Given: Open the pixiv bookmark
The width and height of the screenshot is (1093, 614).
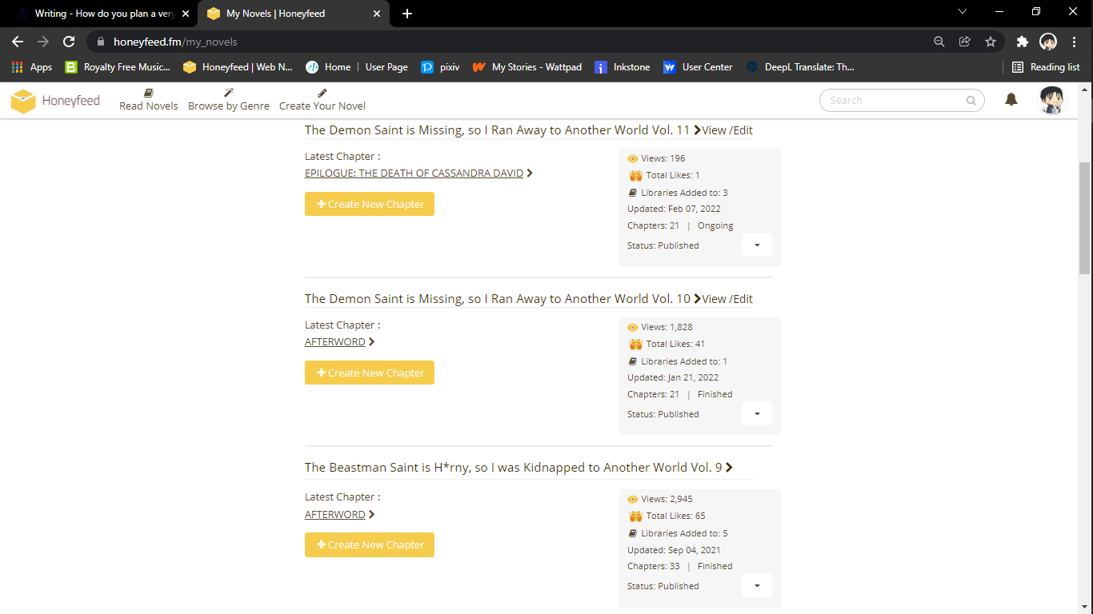Looking at the screenshot, I should click(x=440, y=67).
